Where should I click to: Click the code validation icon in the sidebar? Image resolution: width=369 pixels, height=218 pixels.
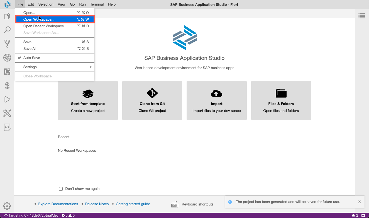coord(7,127)
